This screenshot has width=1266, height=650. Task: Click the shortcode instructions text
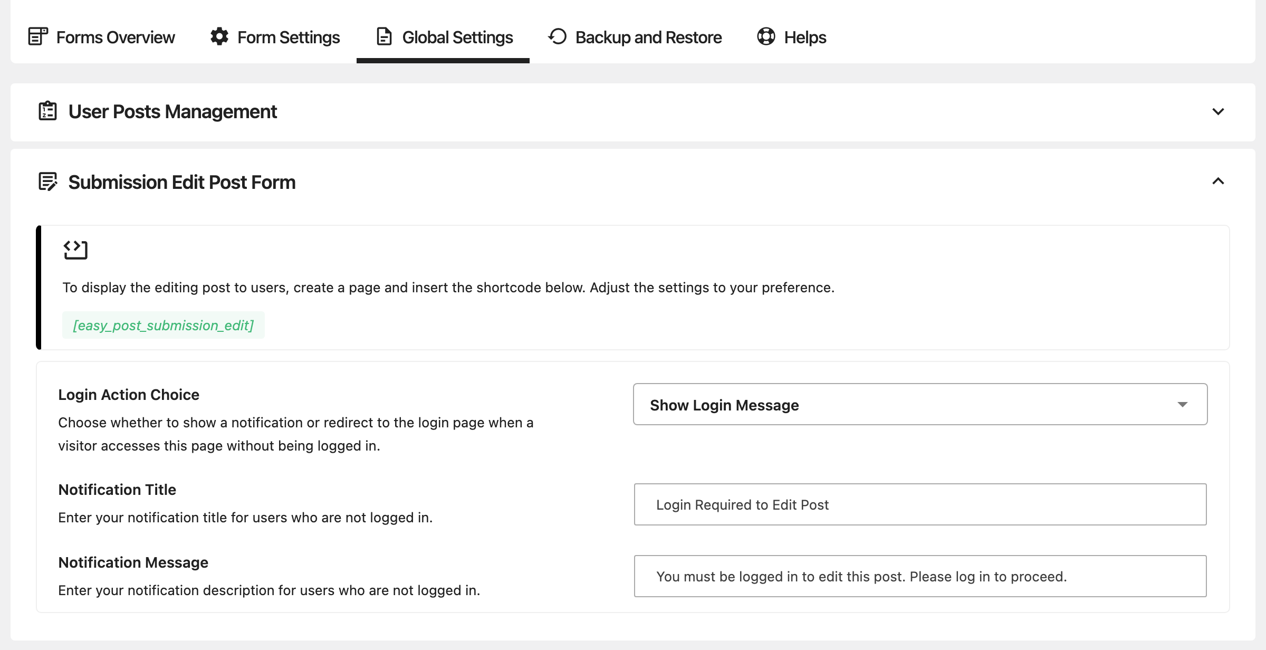tap(448, 288)
